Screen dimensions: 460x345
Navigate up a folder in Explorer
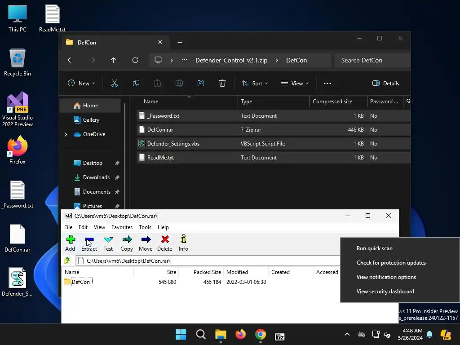114,60
